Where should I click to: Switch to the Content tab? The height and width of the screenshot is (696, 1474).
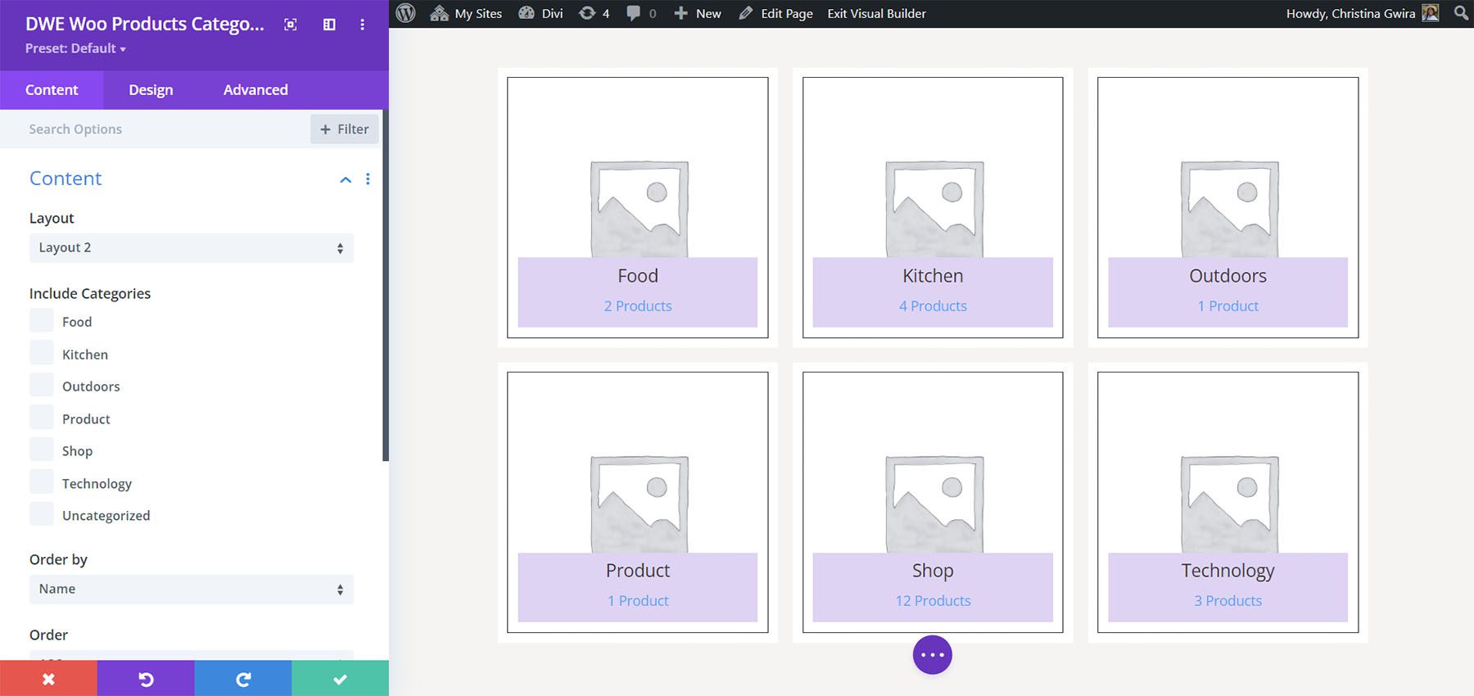(x=52, y=90)
